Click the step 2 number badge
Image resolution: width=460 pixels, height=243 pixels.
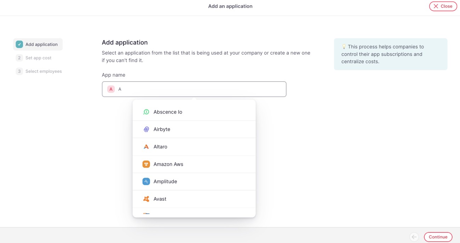point(19,58)
